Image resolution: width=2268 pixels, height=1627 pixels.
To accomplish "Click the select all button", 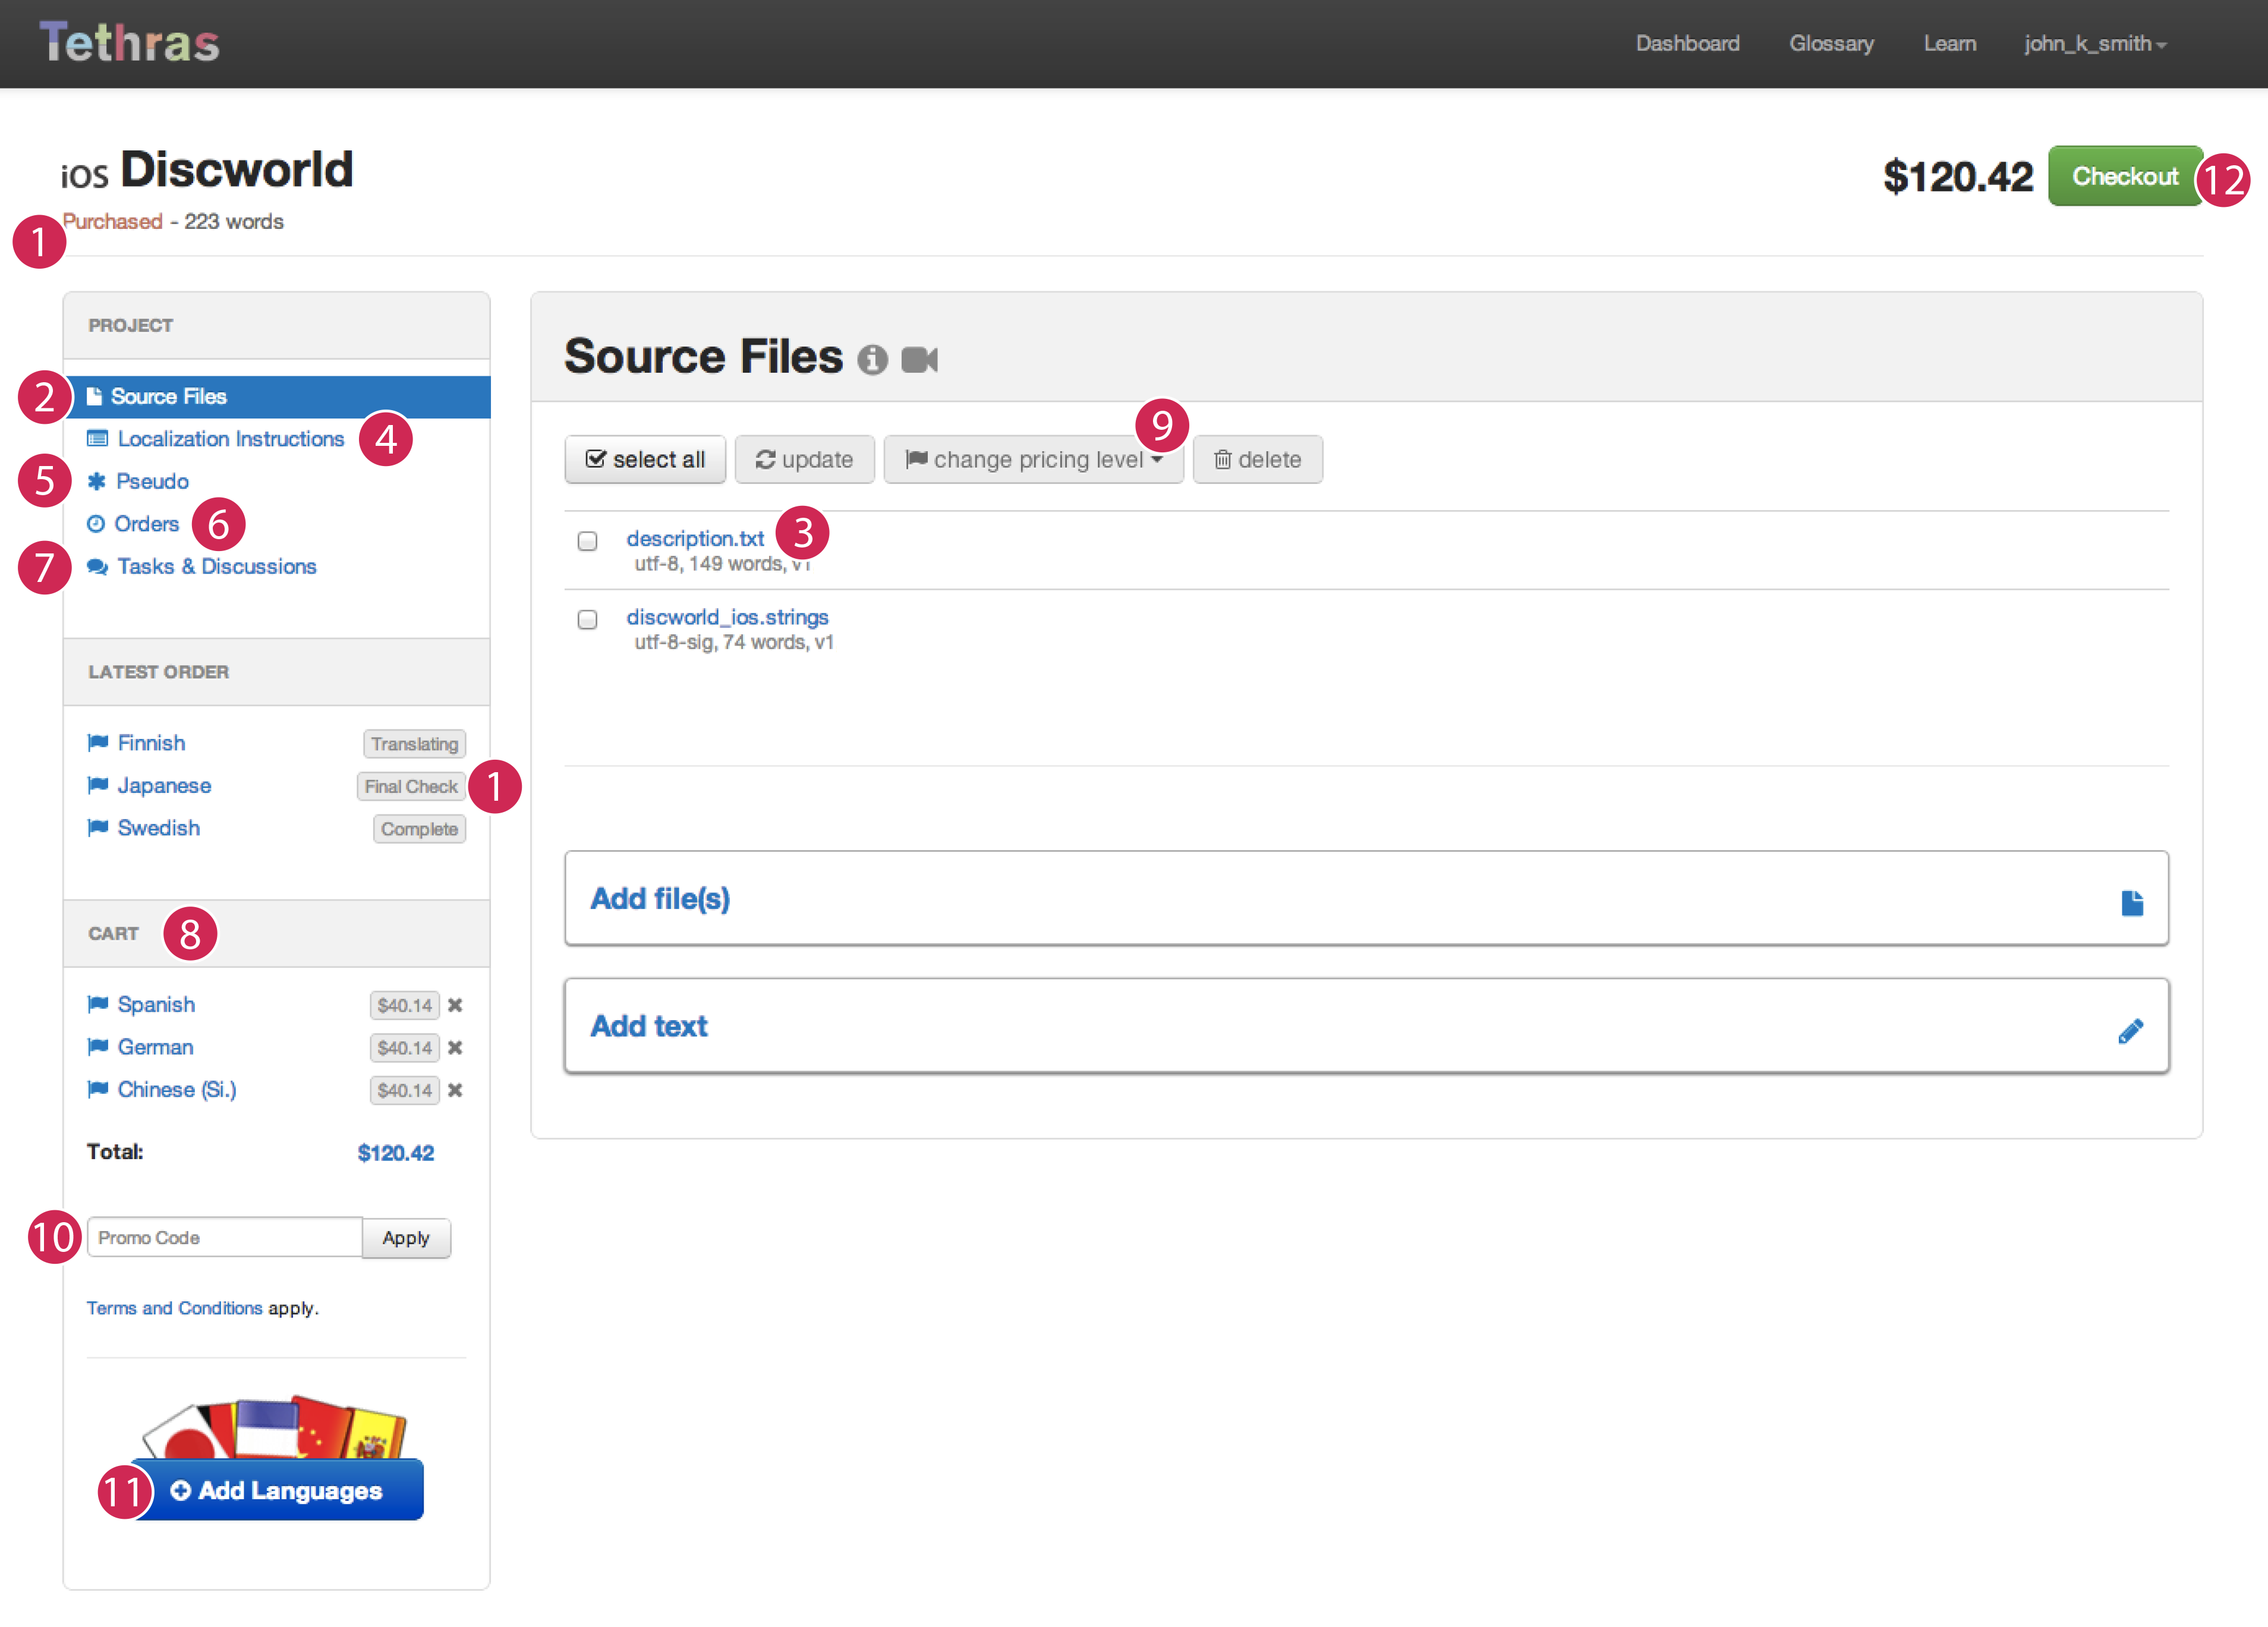I will click(645, 460).
